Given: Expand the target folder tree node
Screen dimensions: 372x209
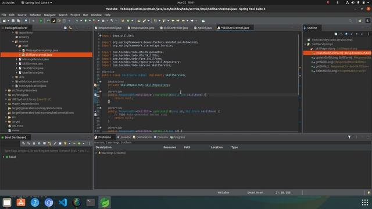Looking at the screenshot, I should tap(6, 121).
